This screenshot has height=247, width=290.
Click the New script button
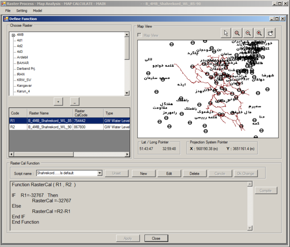tap(144, 174)
